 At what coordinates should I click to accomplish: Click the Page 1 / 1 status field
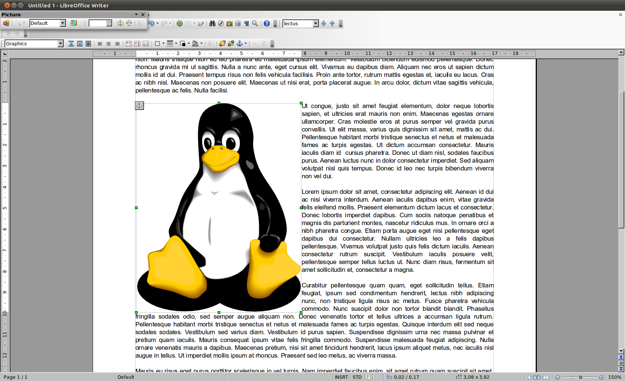[16, 377]
